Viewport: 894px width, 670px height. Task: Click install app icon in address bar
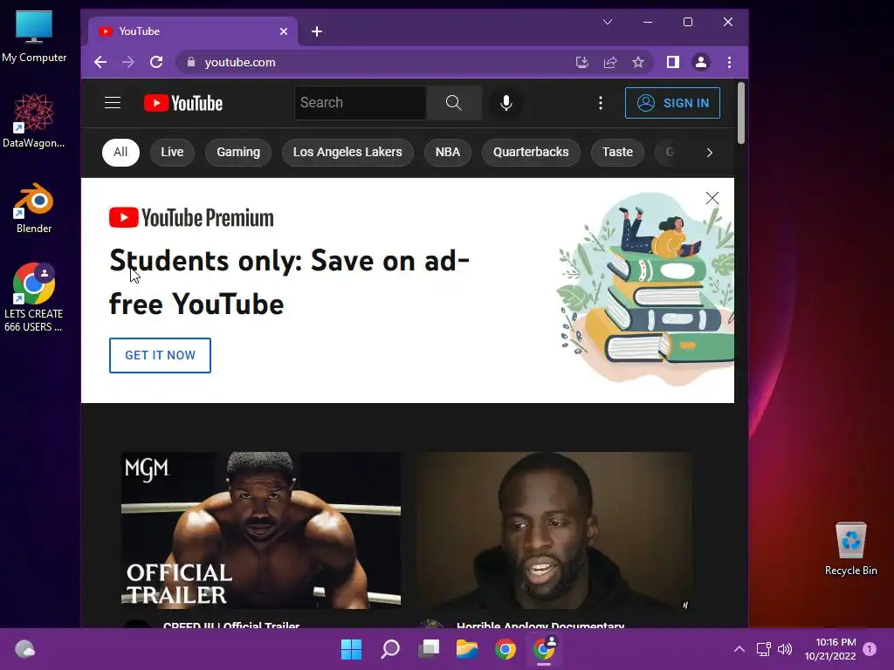(x=582, y=62)
